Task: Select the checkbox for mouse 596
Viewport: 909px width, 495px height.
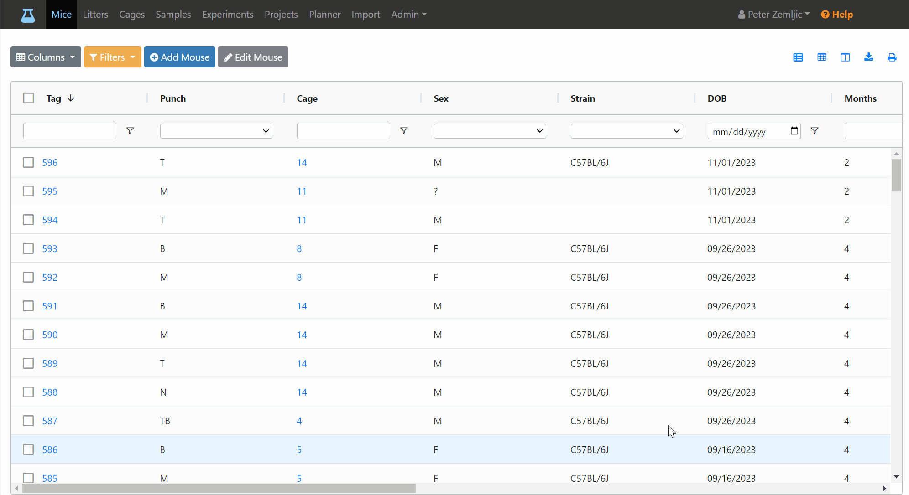Action: (28, 162)
